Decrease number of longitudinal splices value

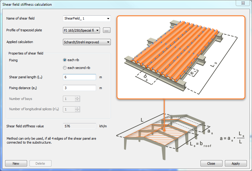[x=77, y=110]
